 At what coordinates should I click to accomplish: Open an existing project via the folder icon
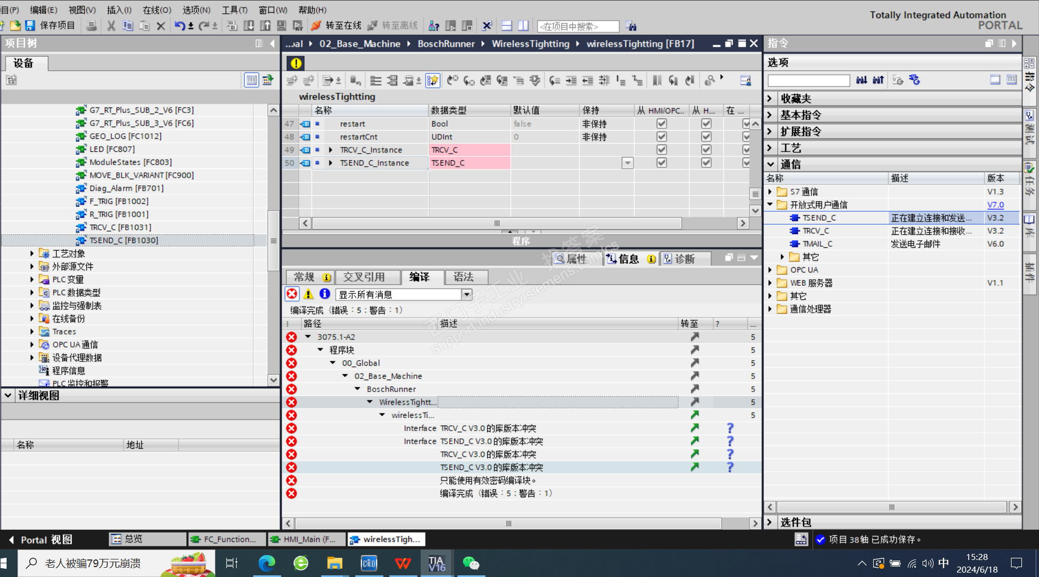click(15, 26)
